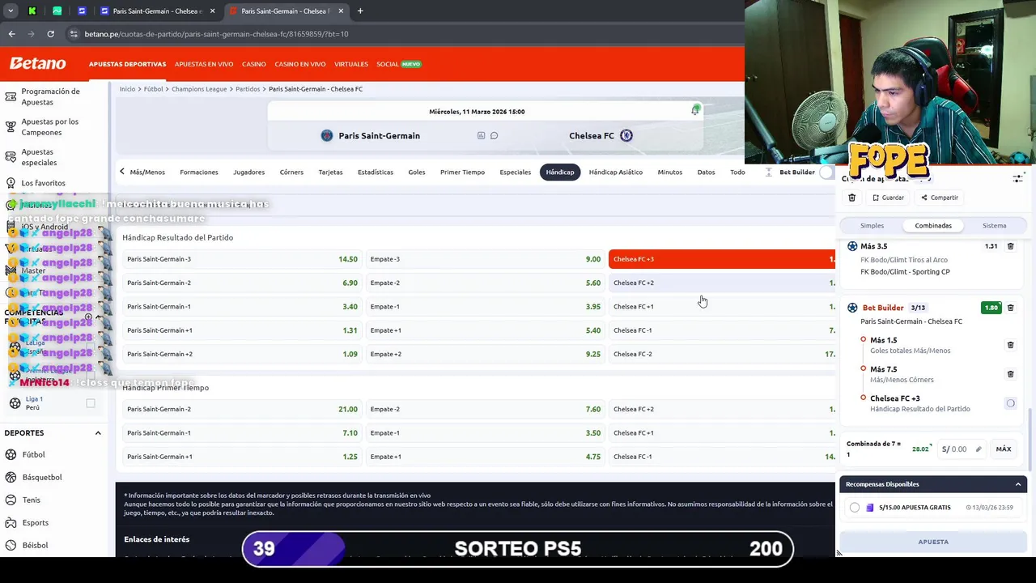Open the browser tab search dropdown
Screen dimensions: 1036x583
coord(11,11)
